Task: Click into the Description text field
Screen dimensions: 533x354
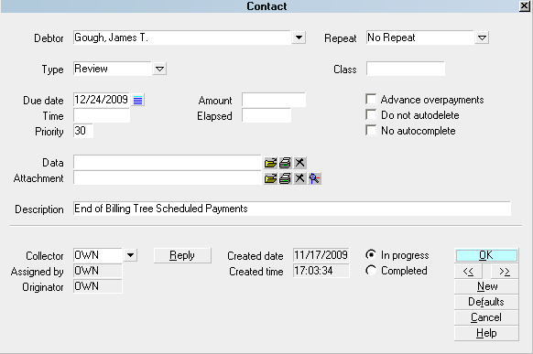Action: click(292, 209)
